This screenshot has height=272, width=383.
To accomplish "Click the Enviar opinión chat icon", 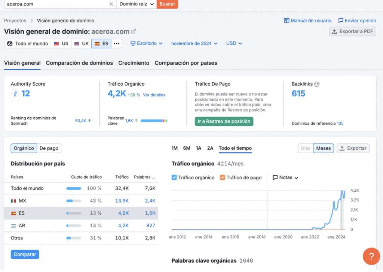I will click(x=341, y=21).
